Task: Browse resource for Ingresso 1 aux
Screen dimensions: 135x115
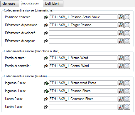Action: 121,91
